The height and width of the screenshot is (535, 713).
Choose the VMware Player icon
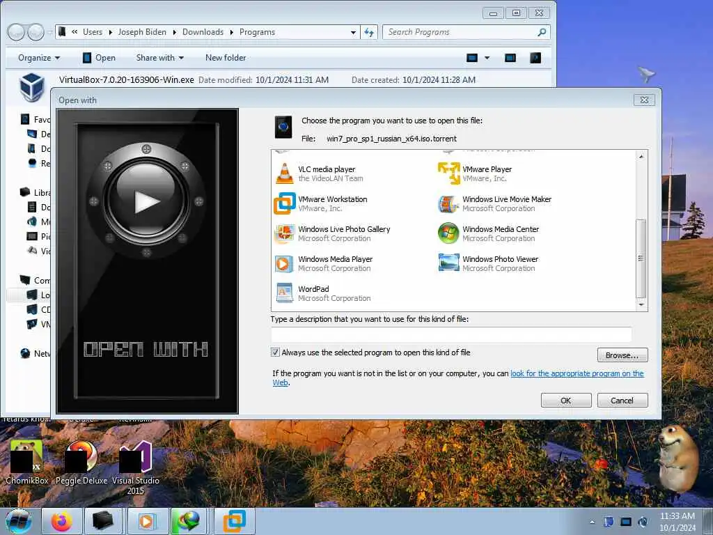point(449,173)
